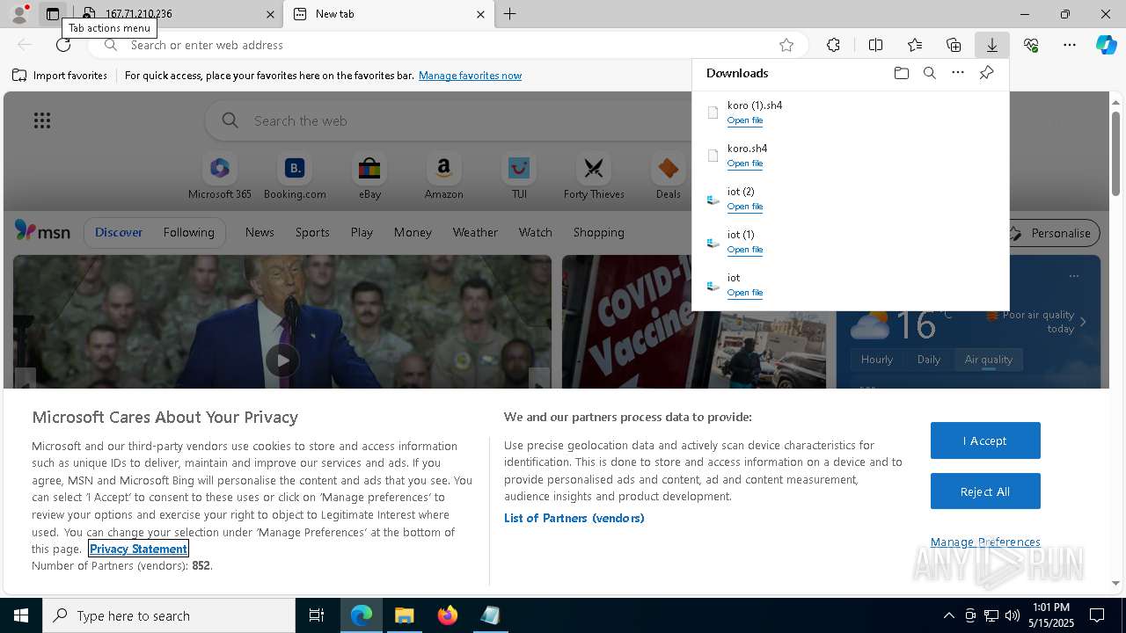The width and height of the screenshot is (1126, 633).
Task: Open the Booking.com shortcut
Action: coord(295,177)
